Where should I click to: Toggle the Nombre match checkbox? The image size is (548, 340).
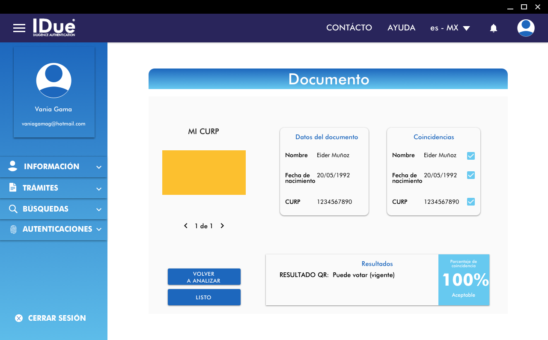pos(471,156)
